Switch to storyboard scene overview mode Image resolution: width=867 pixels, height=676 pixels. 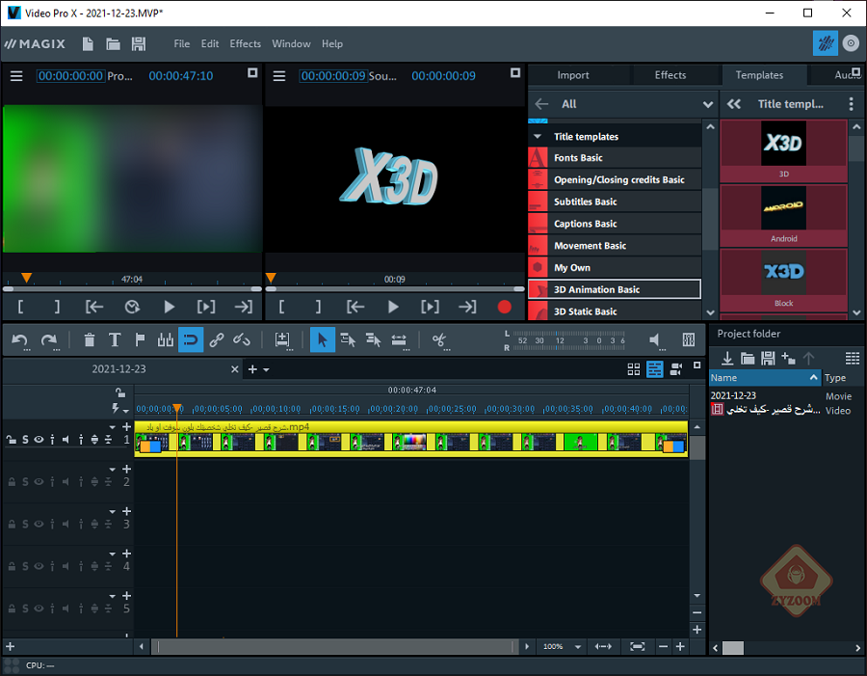click(x=634, y=369)
